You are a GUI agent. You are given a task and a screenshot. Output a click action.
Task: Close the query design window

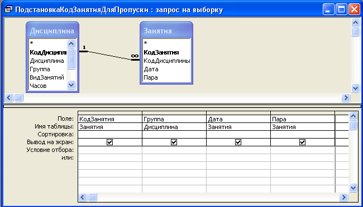tap(354, 9)
